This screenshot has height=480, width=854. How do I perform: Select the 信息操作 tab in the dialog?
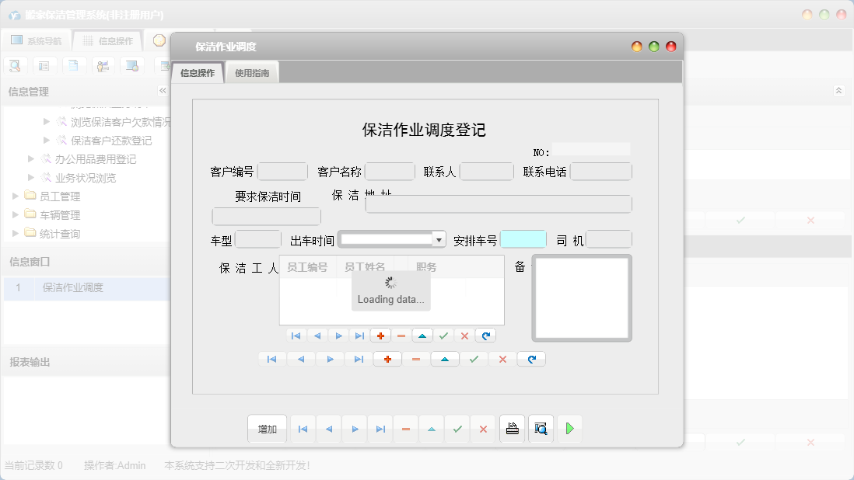click(197, 71)
